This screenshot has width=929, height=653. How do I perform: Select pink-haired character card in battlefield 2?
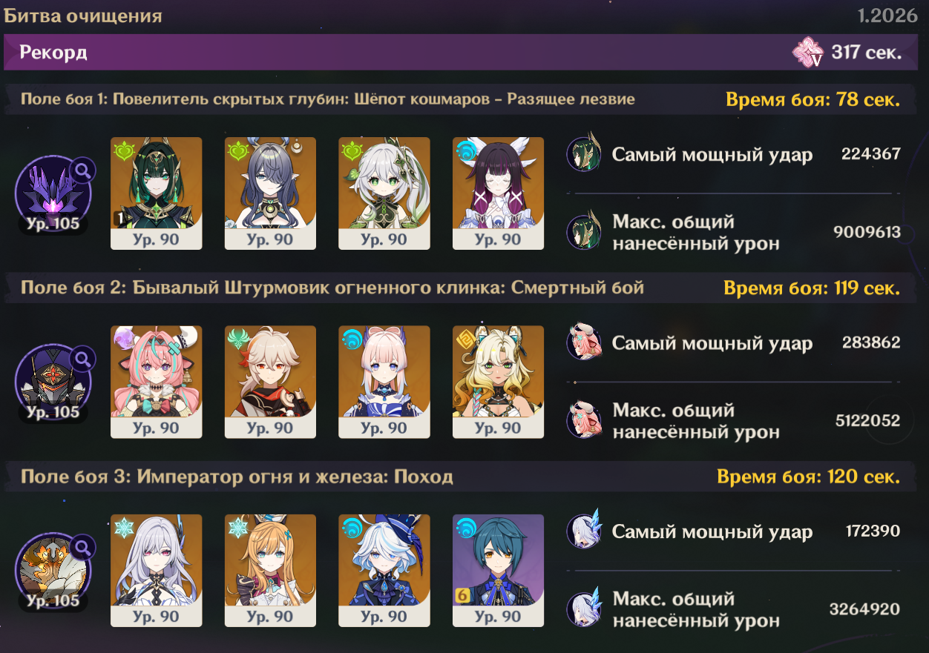click(x=157, y=382)
